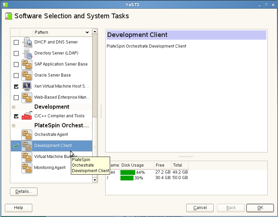This screenshot has height=217, width=278.
Task: Click the Orchestrate Agent package icon
Action: pos(27,135)
